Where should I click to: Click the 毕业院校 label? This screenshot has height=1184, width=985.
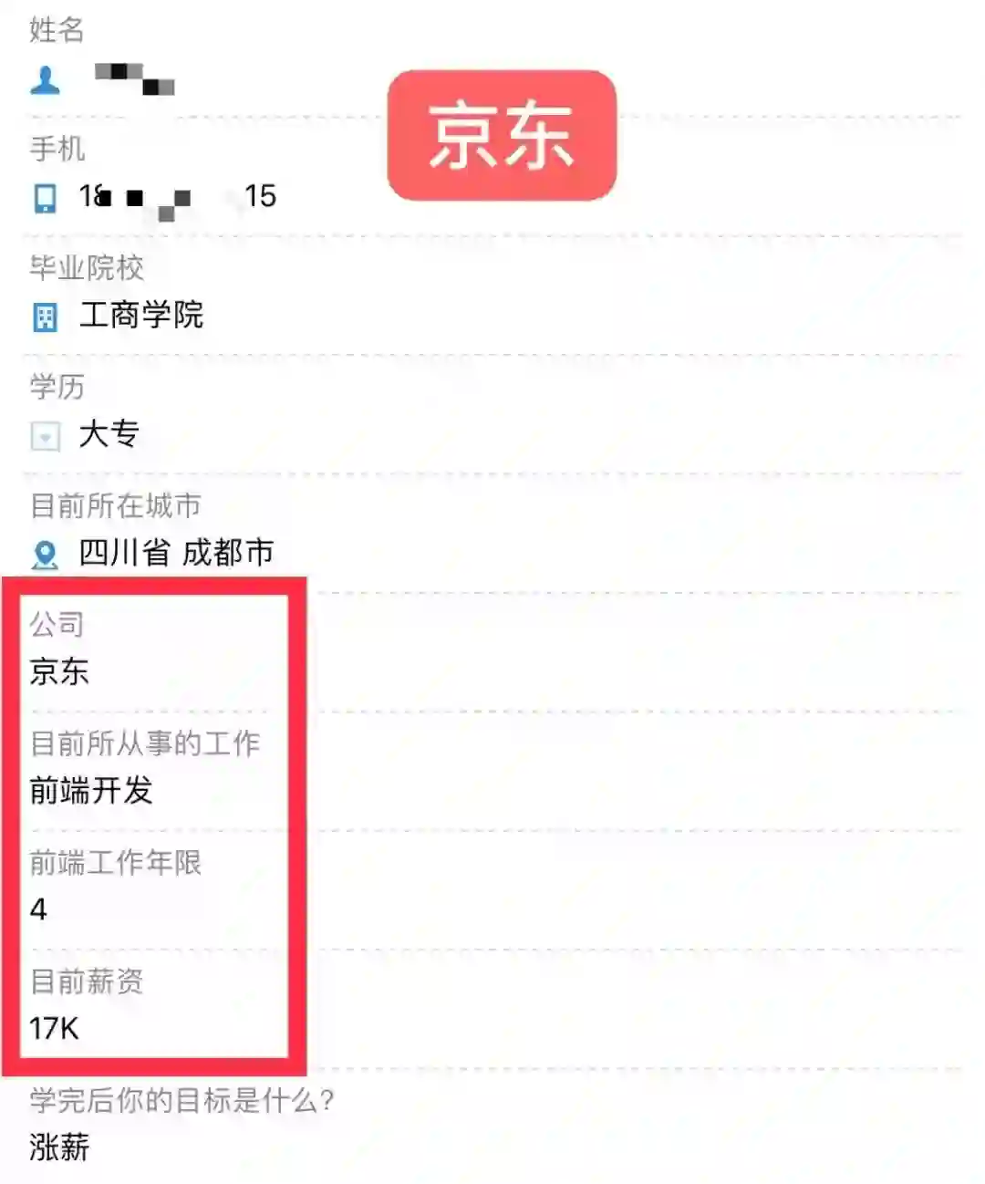pyautogui.click(x=87, y=268)
